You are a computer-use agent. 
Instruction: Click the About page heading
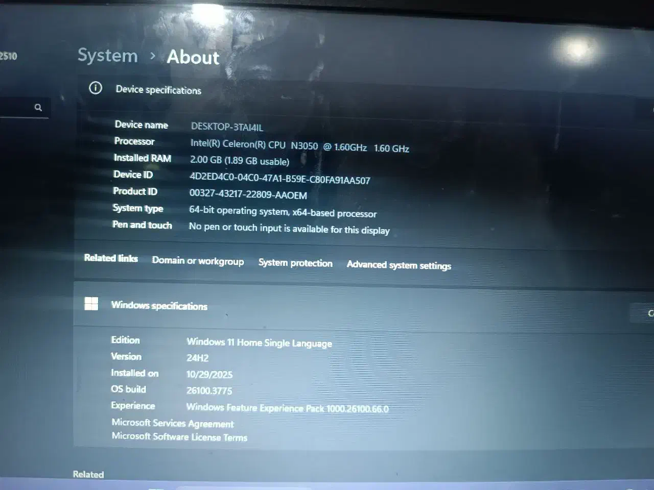click(x=193, y=57)
